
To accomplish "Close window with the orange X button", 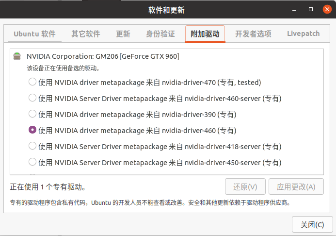I will coord(327,9).
